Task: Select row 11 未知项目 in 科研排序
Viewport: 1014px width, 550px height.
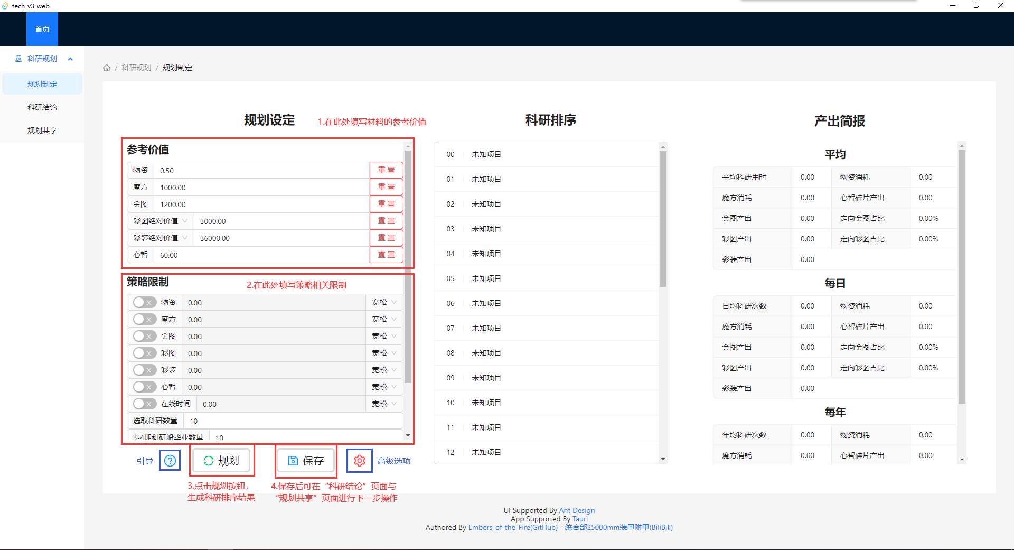Action: click(x=546, y=427)
